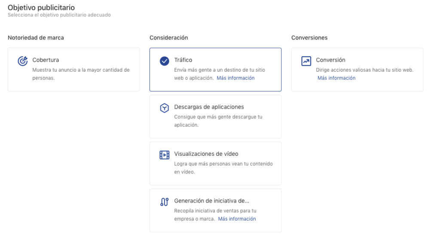Select the Generación de iniciativa de... title
The height and width of the screenshot is (242, 440).
(x=211, y=201)
